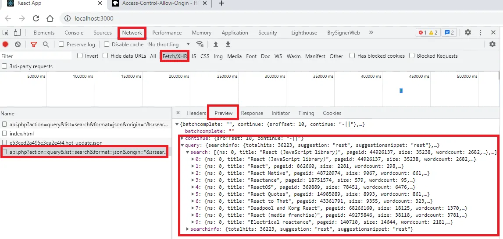Open the Sources panel tab
This screenshot has height=239, width=503.
coord(103,33)
